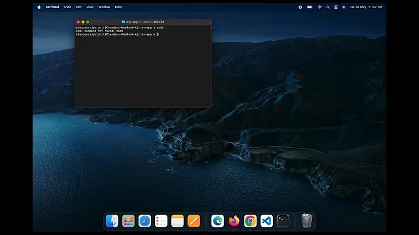Open Launchpad in the Dock
The image size is (419, 235).
128,221
